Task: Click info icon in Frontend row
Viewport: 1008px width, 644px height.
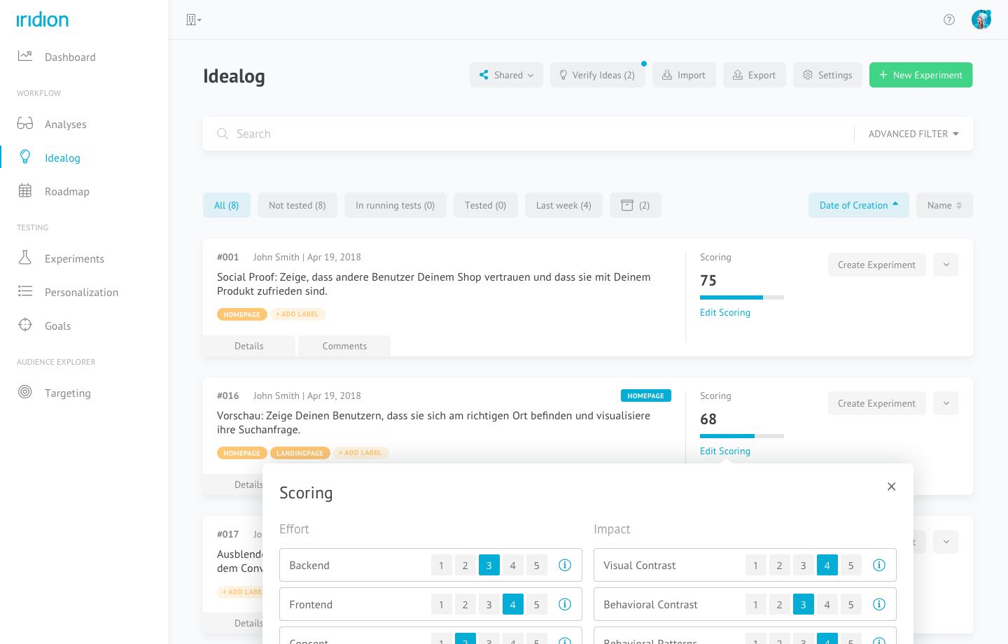Action: [565, 604]
